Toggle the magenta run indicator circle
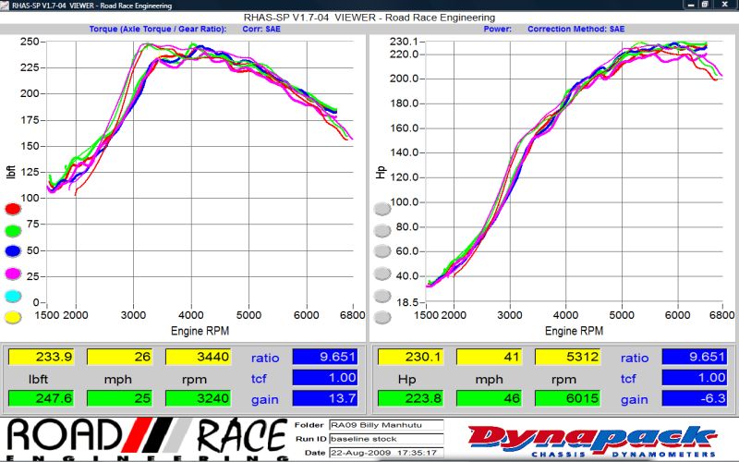 point(13,274)
